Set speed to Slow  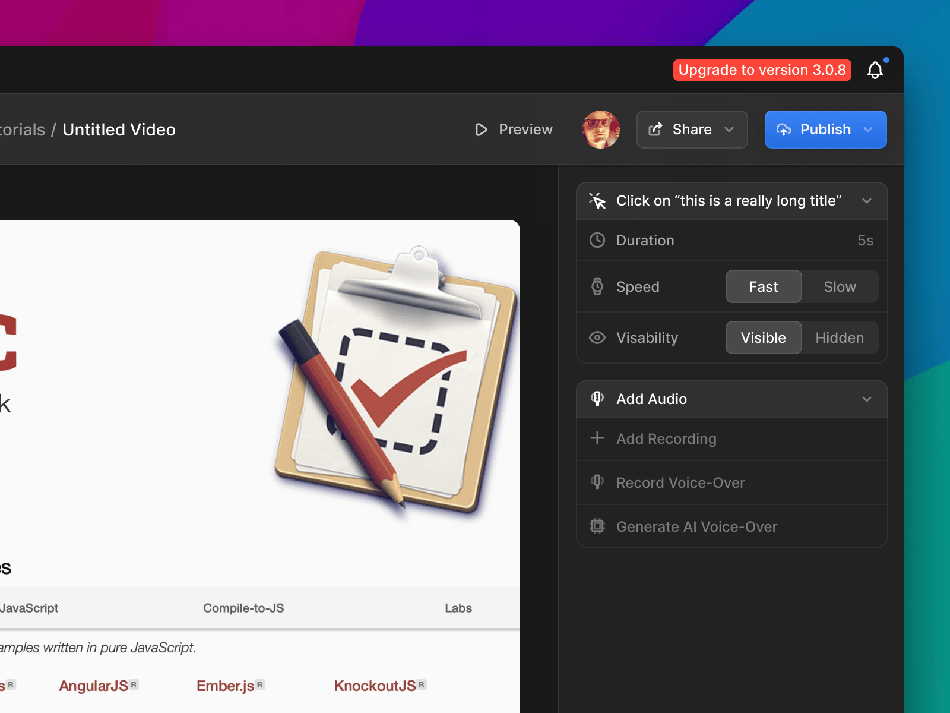(840, 286)
